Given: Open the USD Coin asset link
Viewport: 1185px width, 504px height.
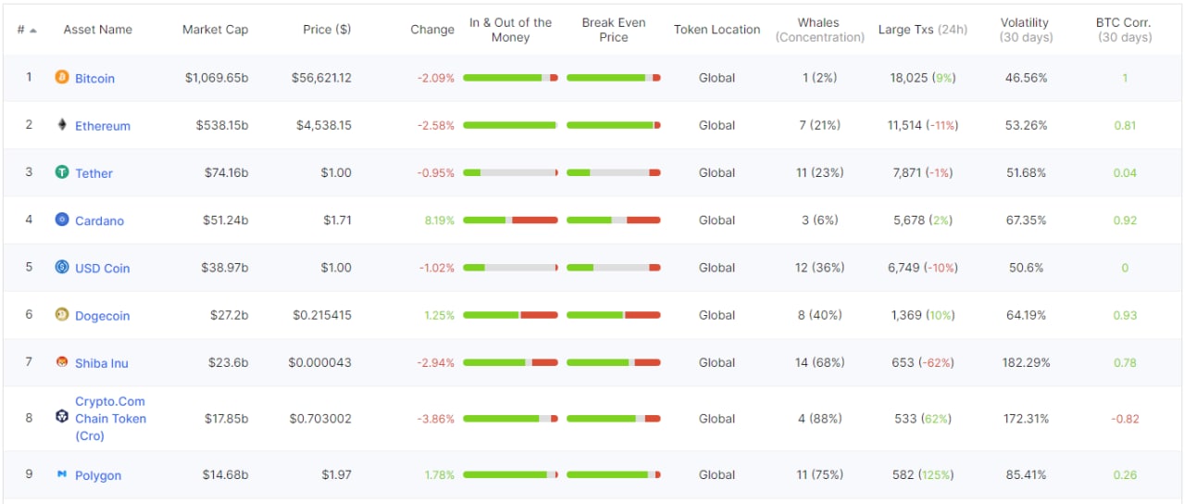Looking at the screenshot, I should tap(103, 268).
